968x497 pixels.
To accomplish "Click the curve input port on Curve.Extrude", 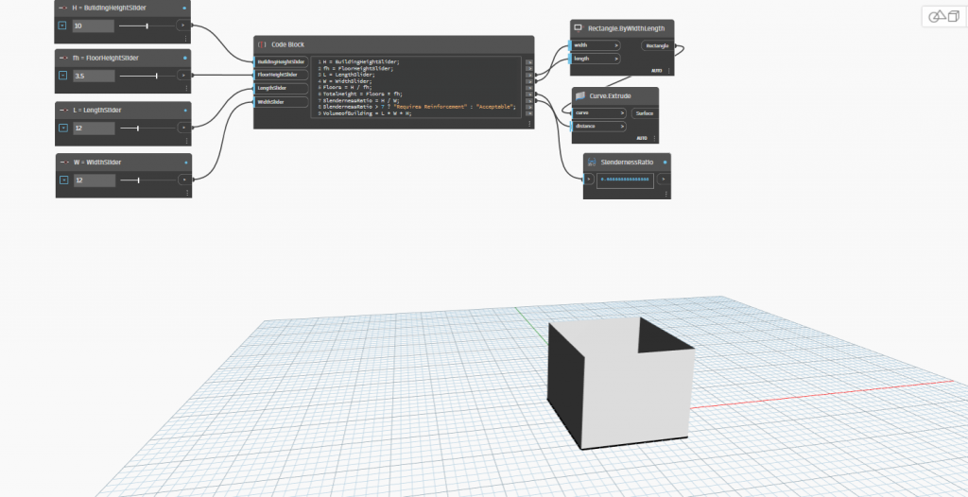I will [599, 113].
